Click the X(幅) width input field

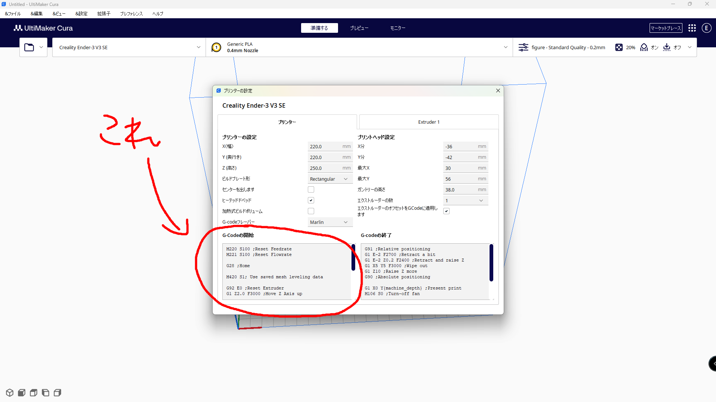330,147
